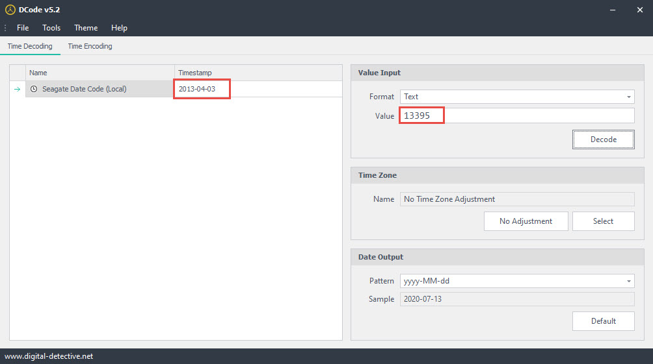Click the Default button
This screenshot has height=364, width=653.
(x=604, y=321)
